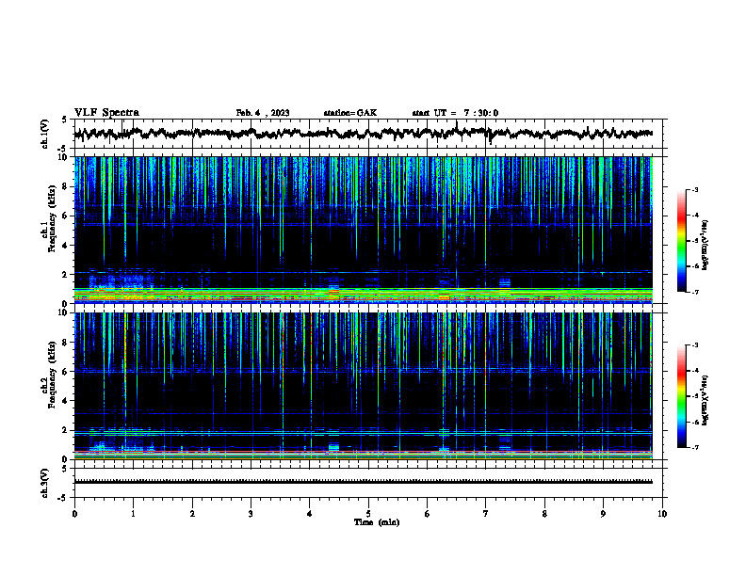Click the ch.1 voltage waveform trace
746x576 pixels.
pyautogui.click(x=363, y=134)
